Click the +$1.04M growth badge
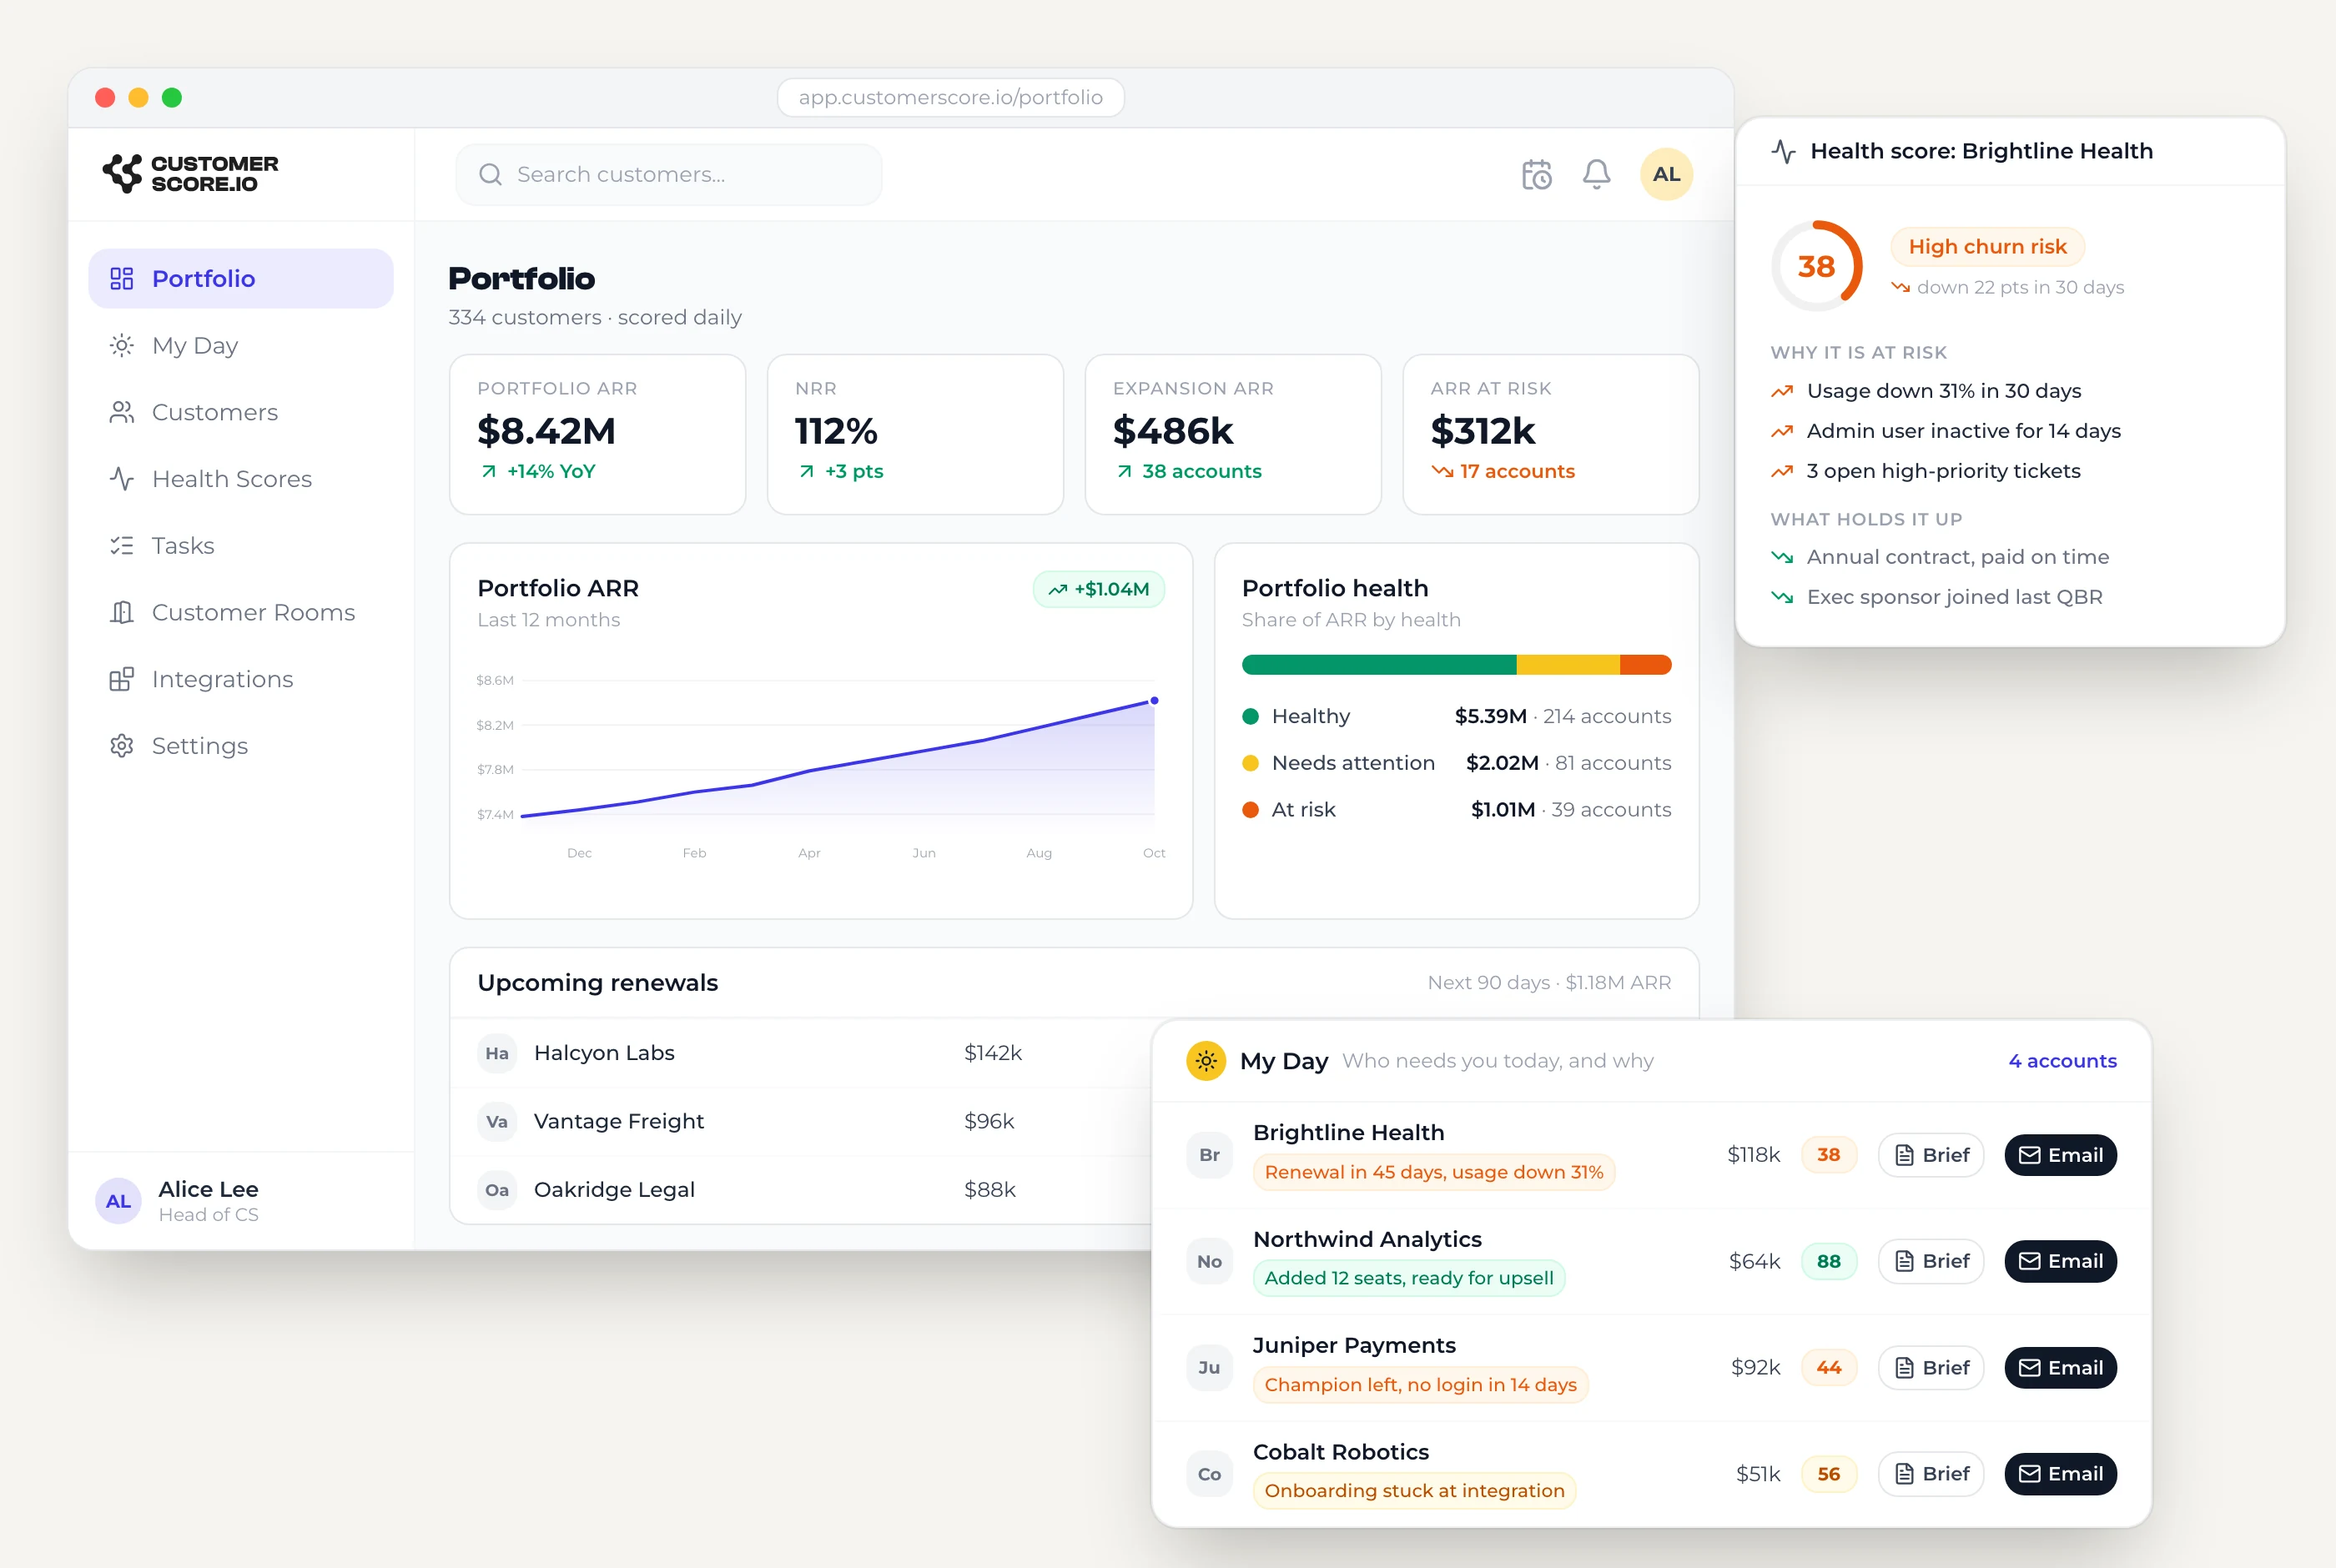2336x1568 pixels. tap(1099, 589)
